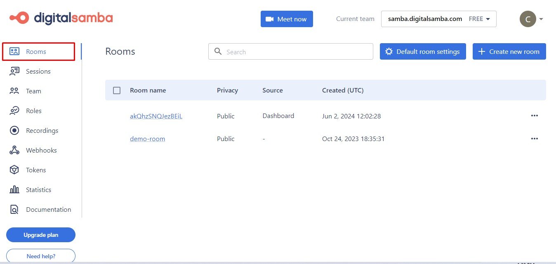556x264 pixels.
Task: Open Recordings via its sidebar icon
Action: point(14,130)
